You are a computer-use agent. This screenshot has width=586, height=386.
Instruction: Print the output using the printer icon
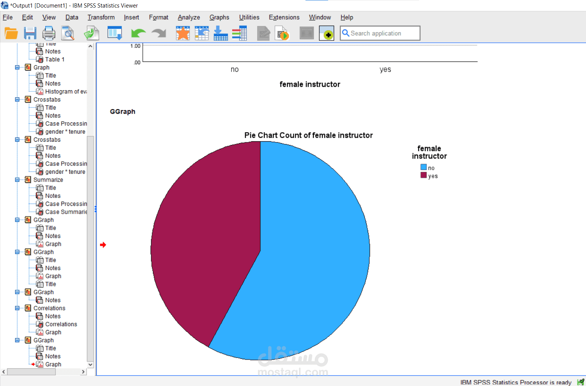[49, 33]
